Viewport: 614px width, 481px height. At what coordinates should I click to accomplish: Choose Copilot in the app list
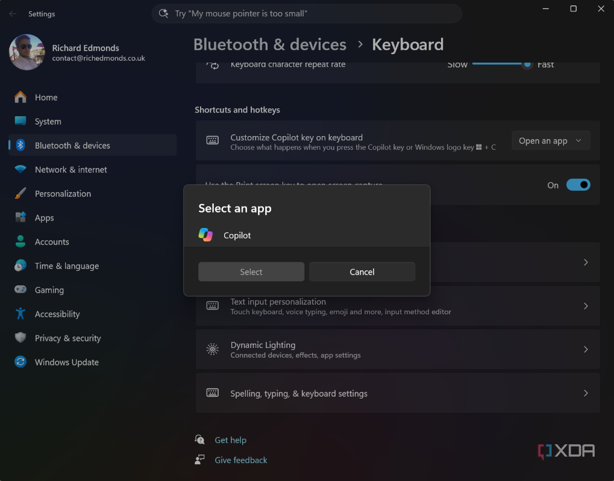click(x=307, y=235)
